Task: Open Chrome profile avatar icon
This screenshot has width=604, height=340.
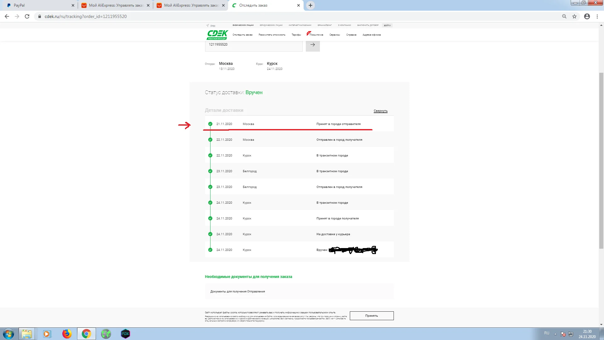Action: pyautogui.click(x=587, y=16)
